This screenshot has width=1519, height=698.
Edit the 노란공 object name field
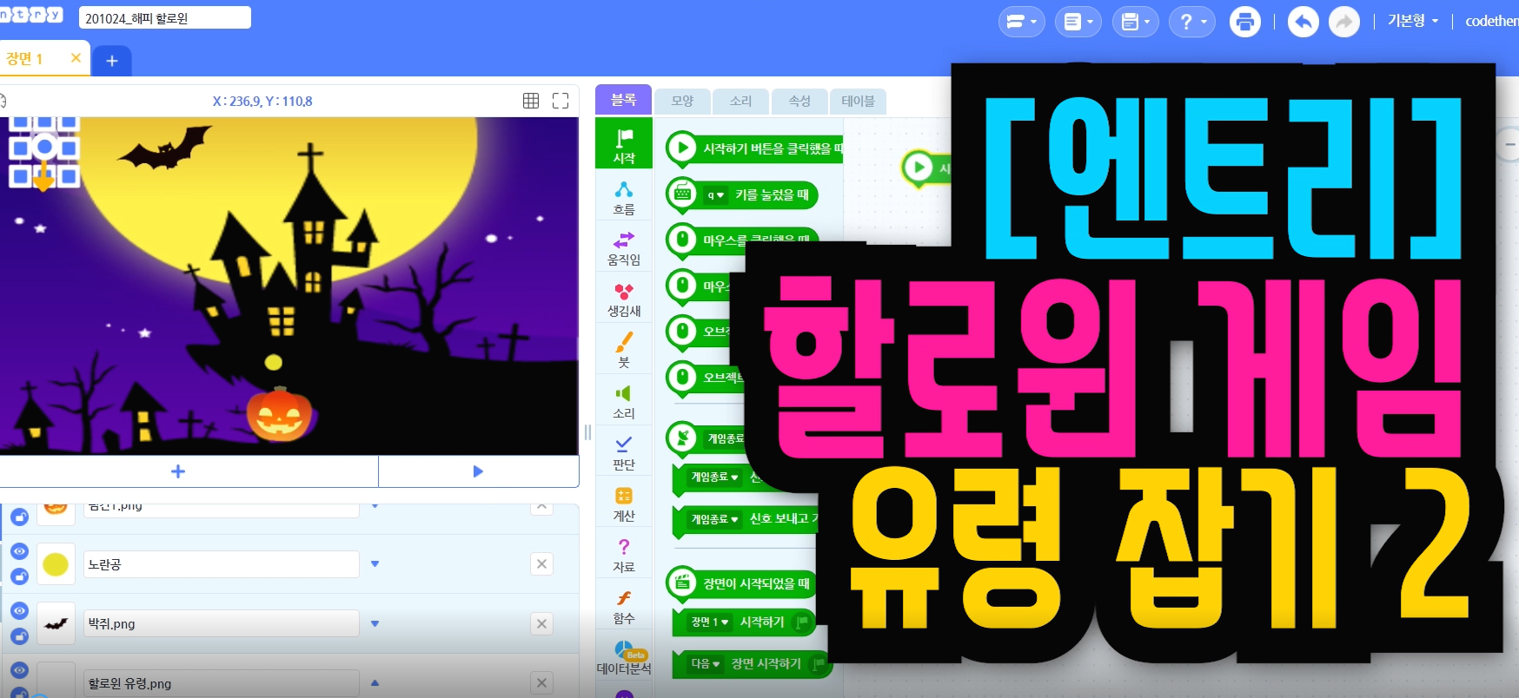(222, 564)
